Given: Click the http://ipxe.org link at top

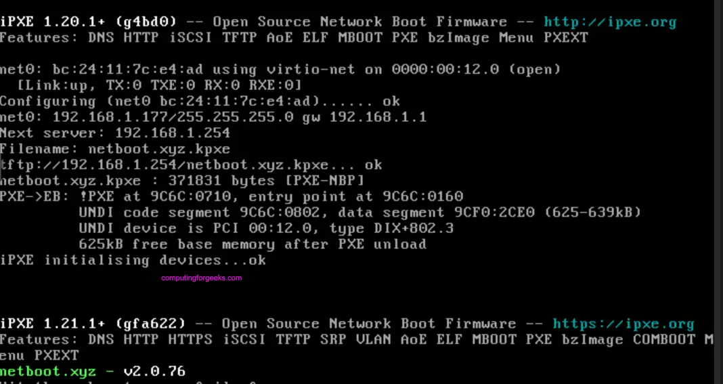Looking at the screenshot, I should point(610,22).
